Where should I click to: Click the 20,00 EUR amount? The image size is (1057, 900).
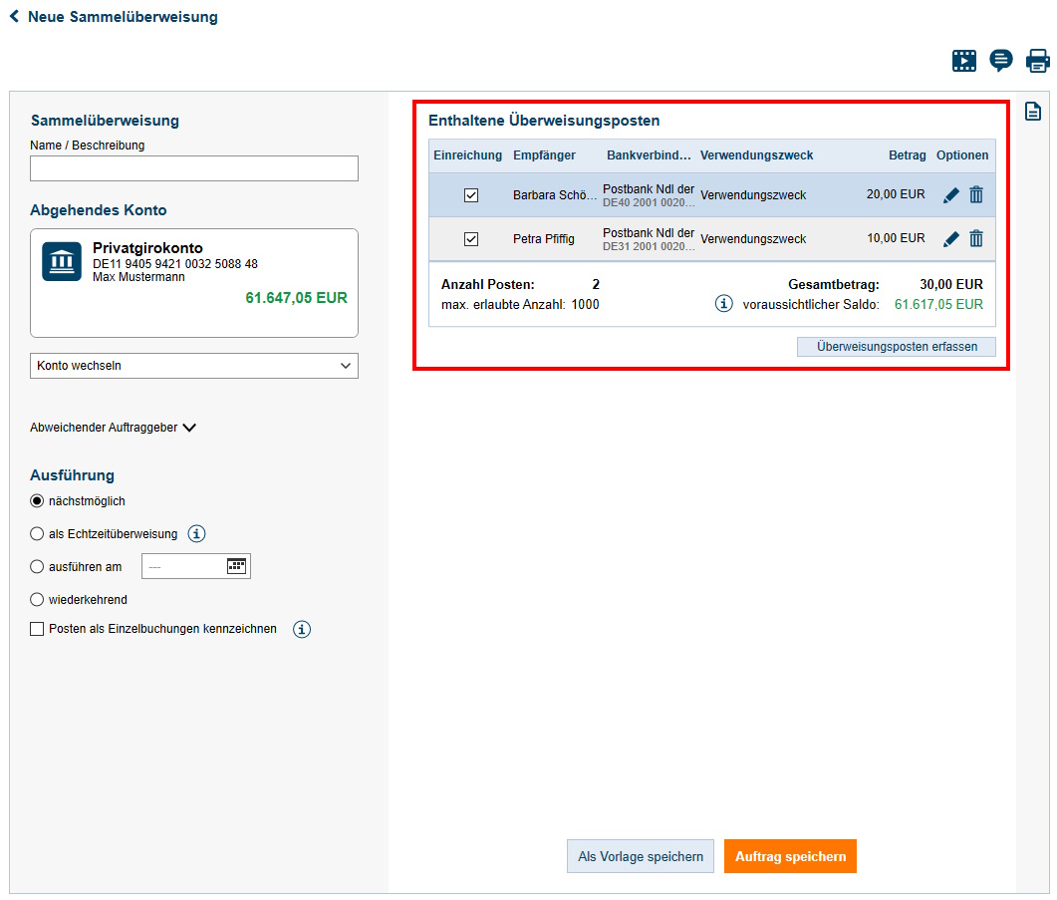tap(896, 194)
